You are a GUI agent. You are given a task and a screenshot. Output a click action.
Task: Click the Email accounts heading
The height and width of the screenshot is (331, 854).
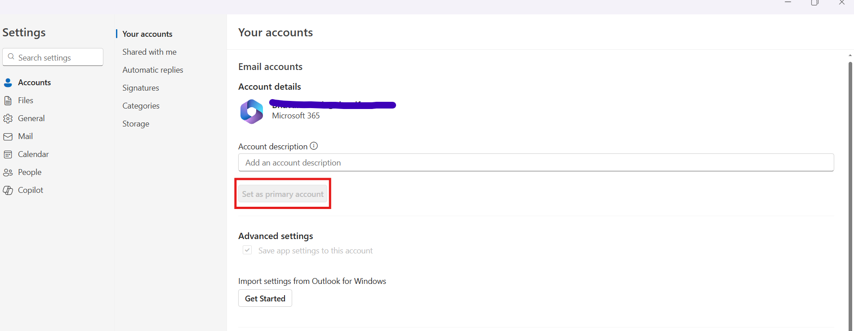click(x=270, y=67)
